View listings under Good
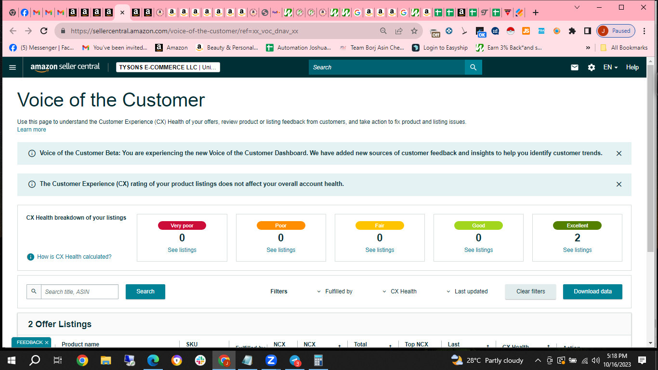This screenshot has height=370, width=658. [x=478, y=250]
